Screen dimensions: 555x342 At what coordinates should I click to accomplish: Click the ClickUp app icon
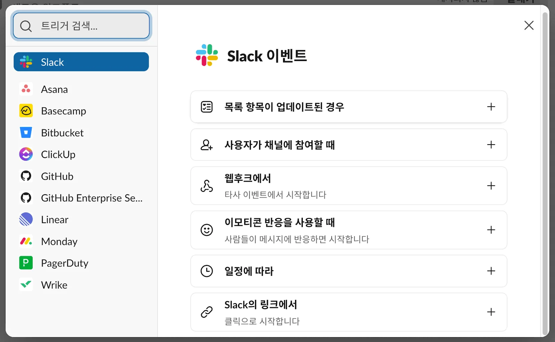[x=26, y=154]
